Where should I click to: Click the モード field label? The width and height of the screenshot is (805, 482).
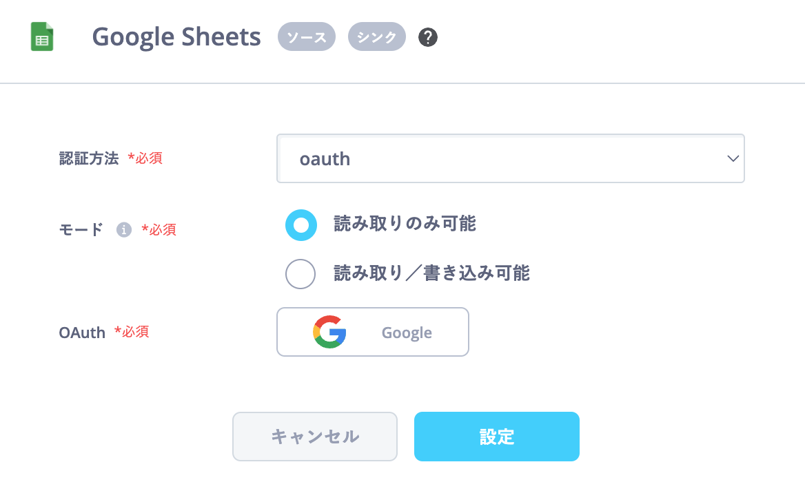81,229
